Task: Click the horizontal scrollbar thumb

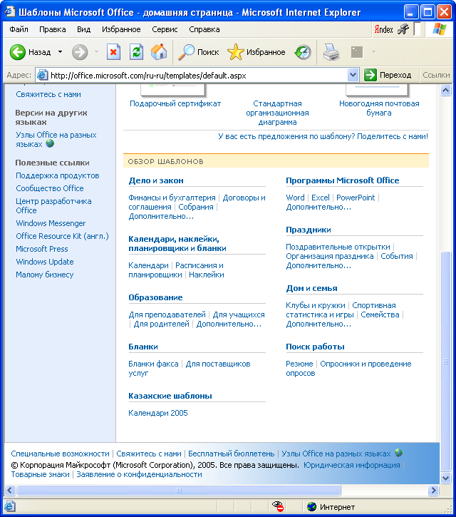Action: [x=179, y=491]
